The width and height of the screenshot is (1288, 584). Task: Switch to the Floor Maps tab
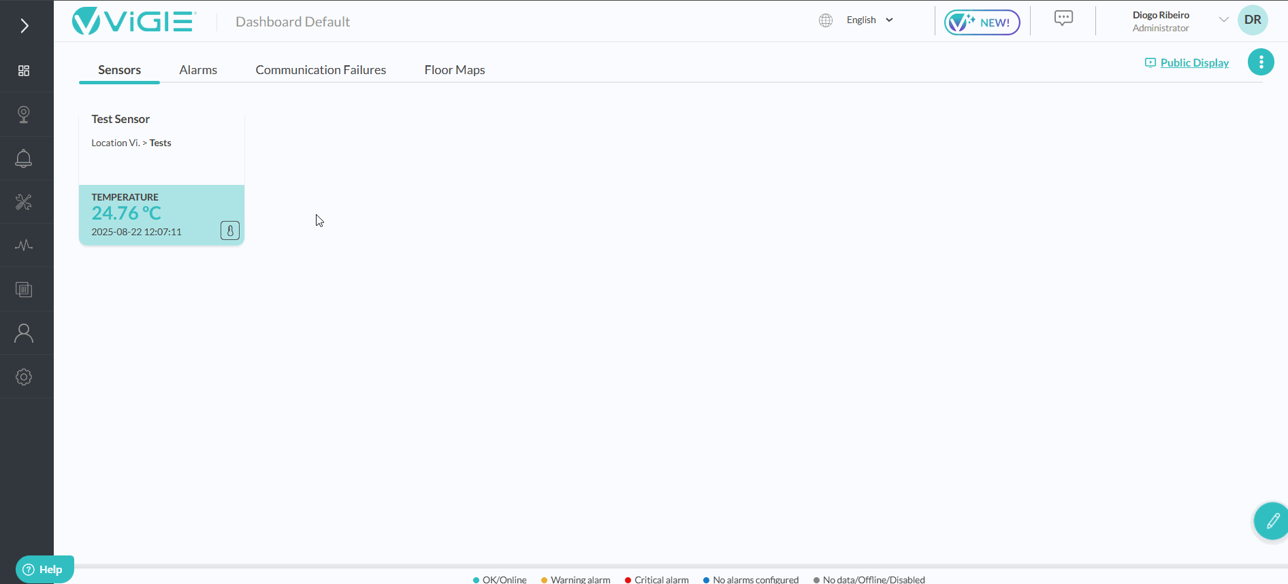point(455,70)
